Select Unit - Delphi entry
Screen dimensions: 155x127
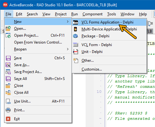click(109, 52)
